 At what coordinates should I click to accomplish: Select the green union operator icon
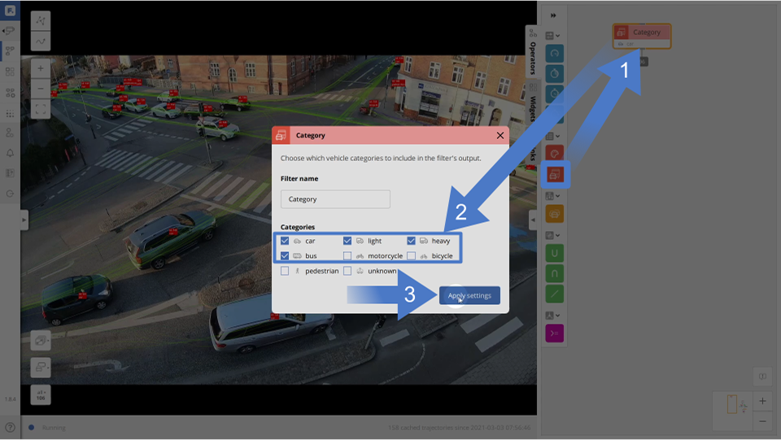point(554,253)
